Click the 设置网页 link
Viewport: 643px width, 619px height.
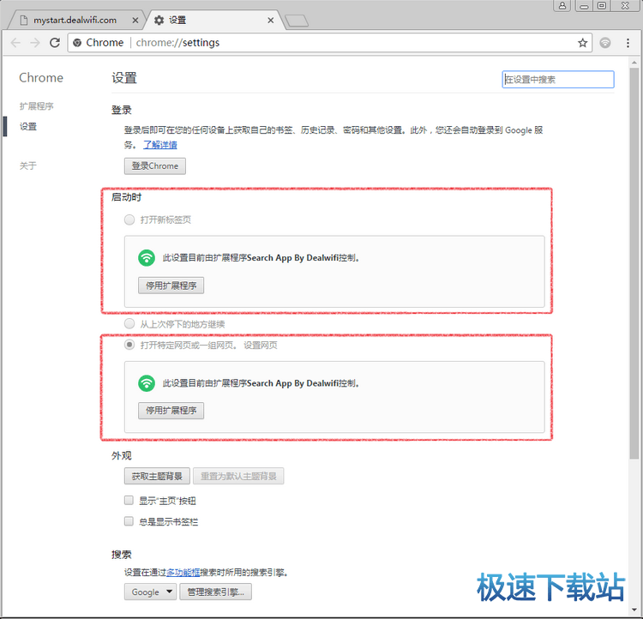(261, 346)
